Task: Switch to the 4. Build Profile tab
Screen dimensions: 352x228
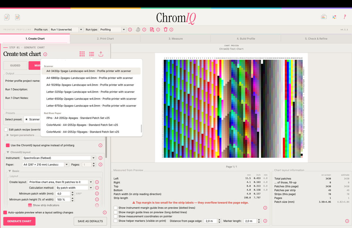Action: click(x=246, y=38)
